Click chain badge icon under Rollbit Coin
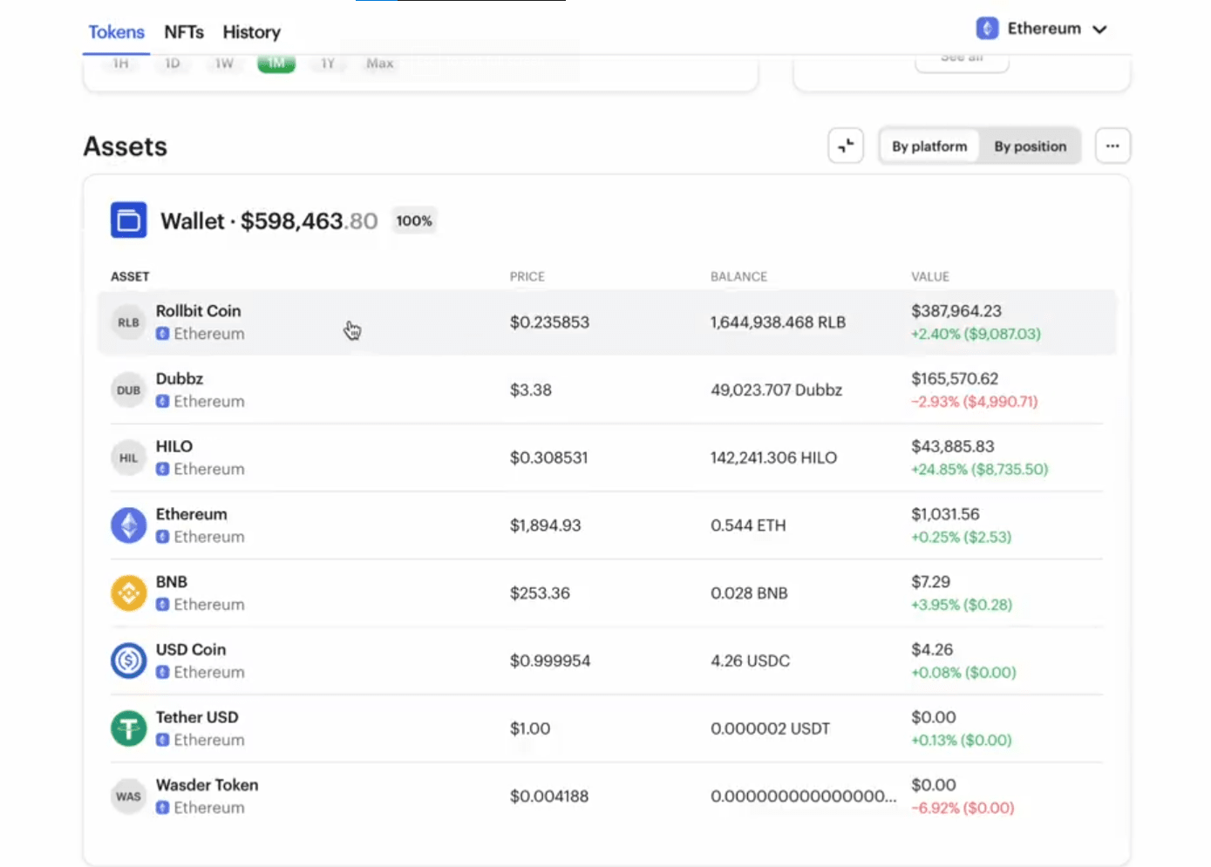Screen dimensions: 1211x867 [162, 334]
